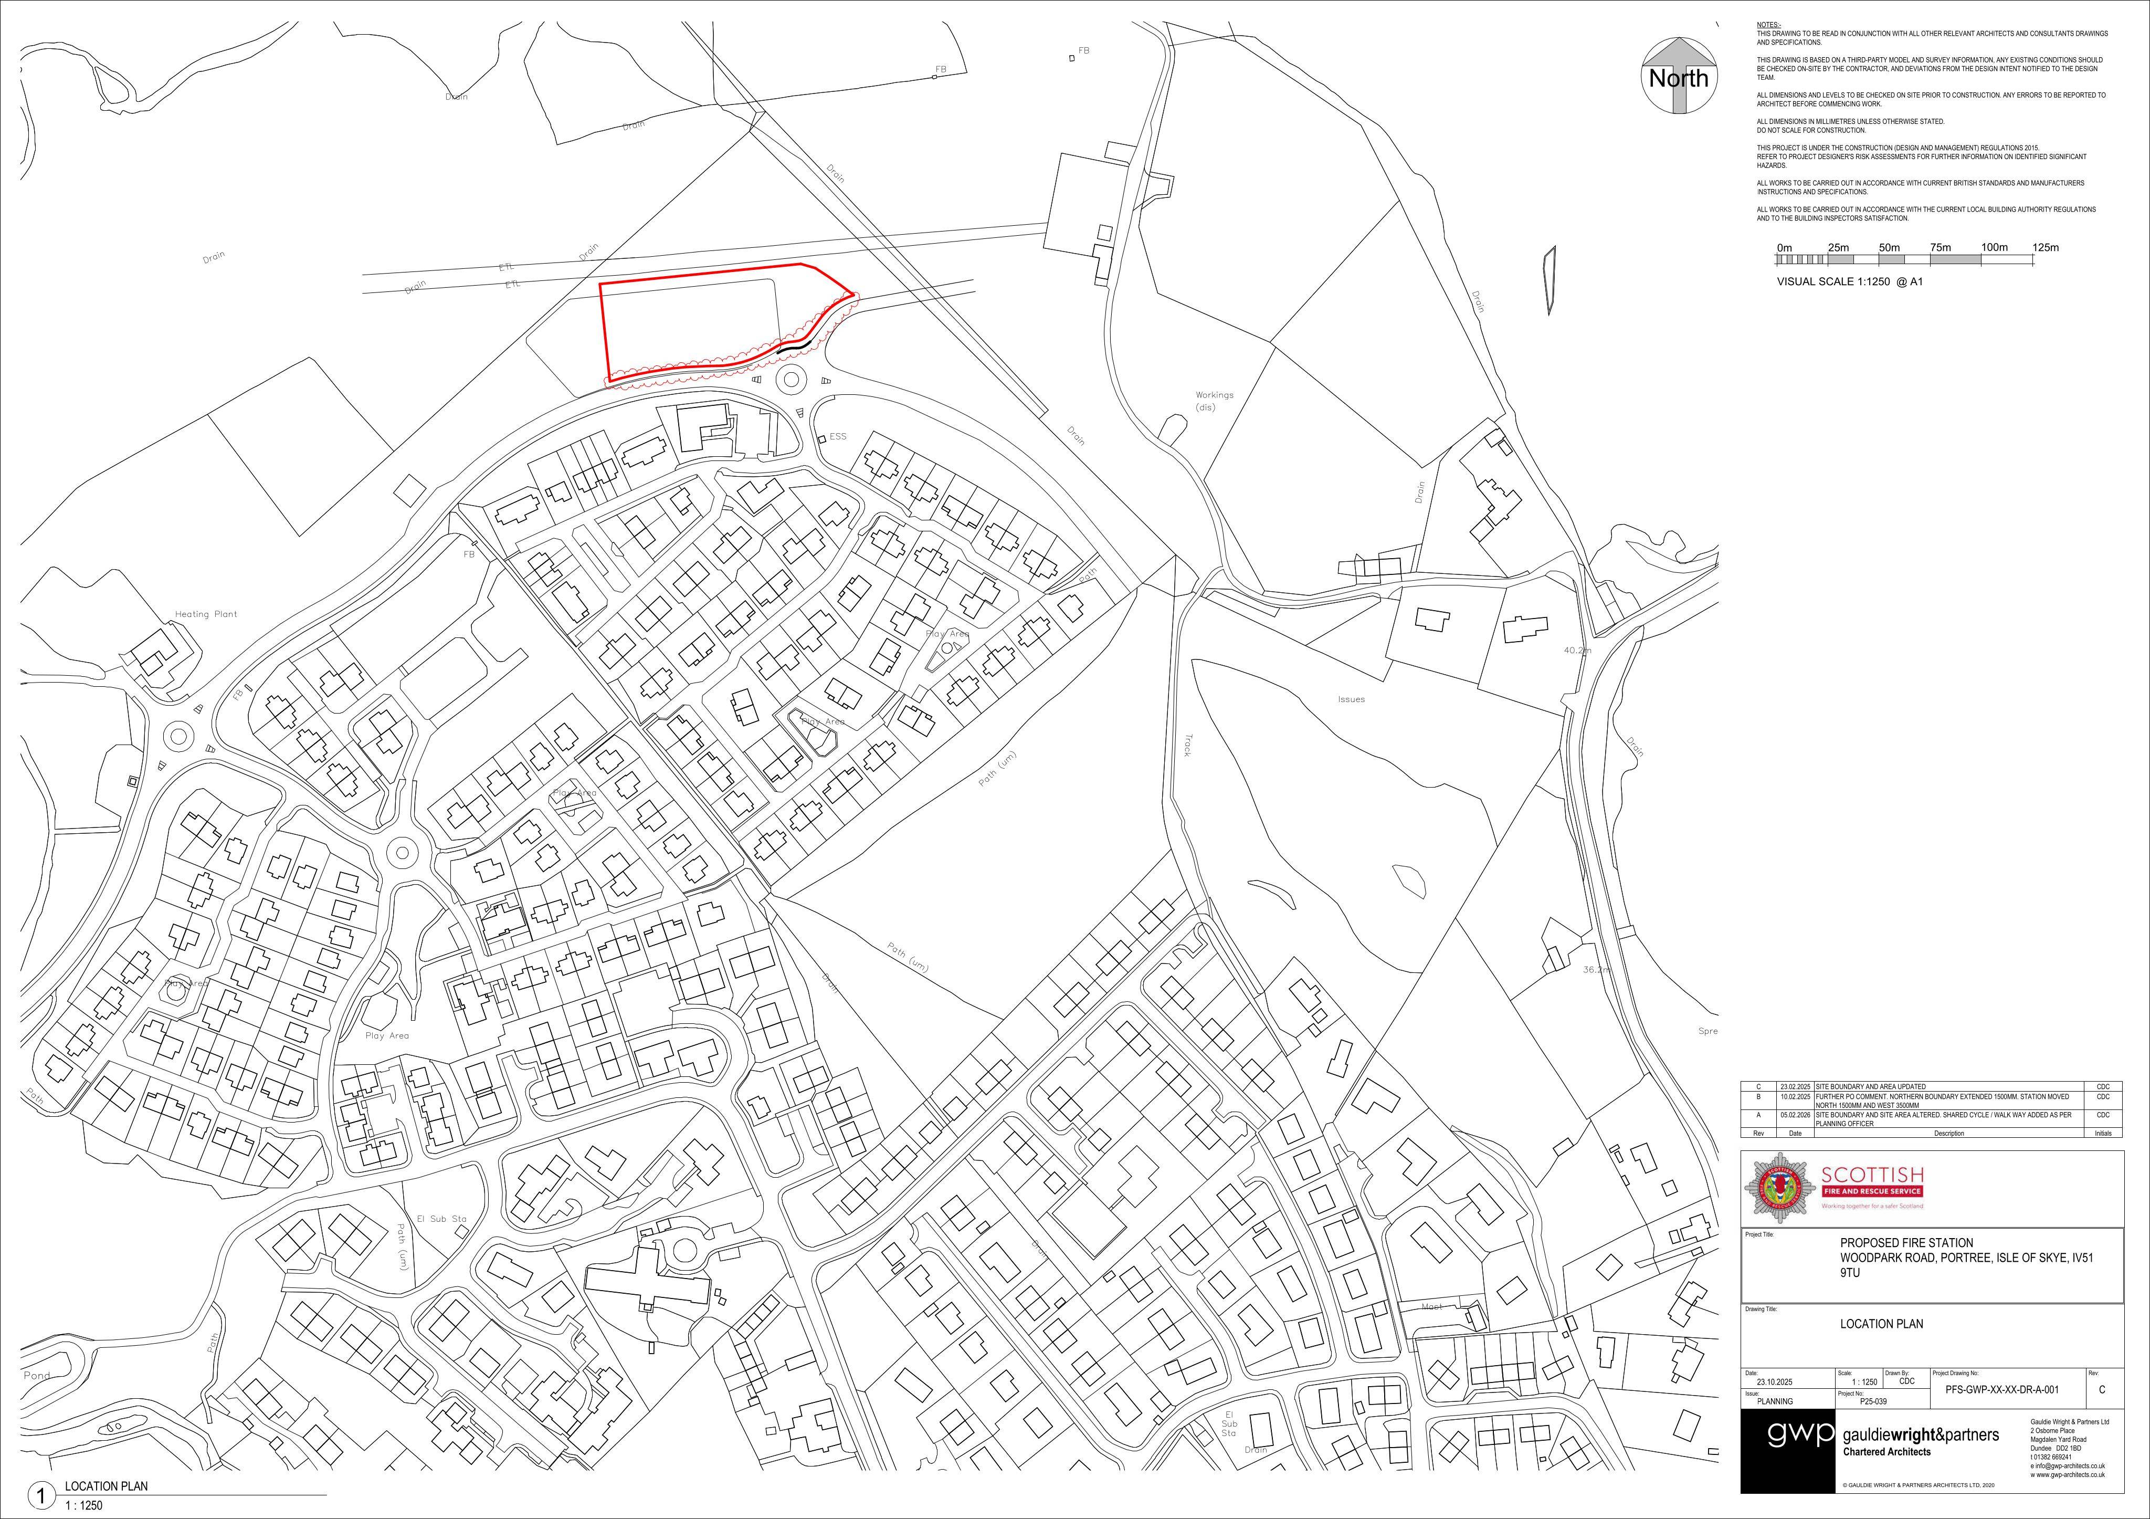Click 'VISUAL SCALE 1:1250 @ A1' text

click(x=1849, y=281)
